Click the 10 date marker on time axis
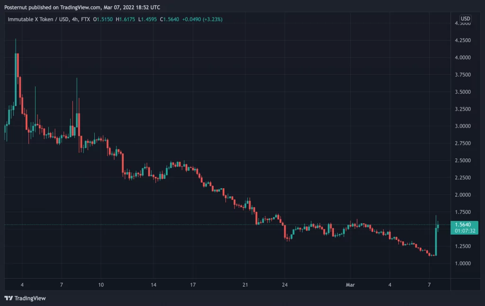The height and width of the screenshot is (306, 485). pyautogui.click(x=101, y=285)
